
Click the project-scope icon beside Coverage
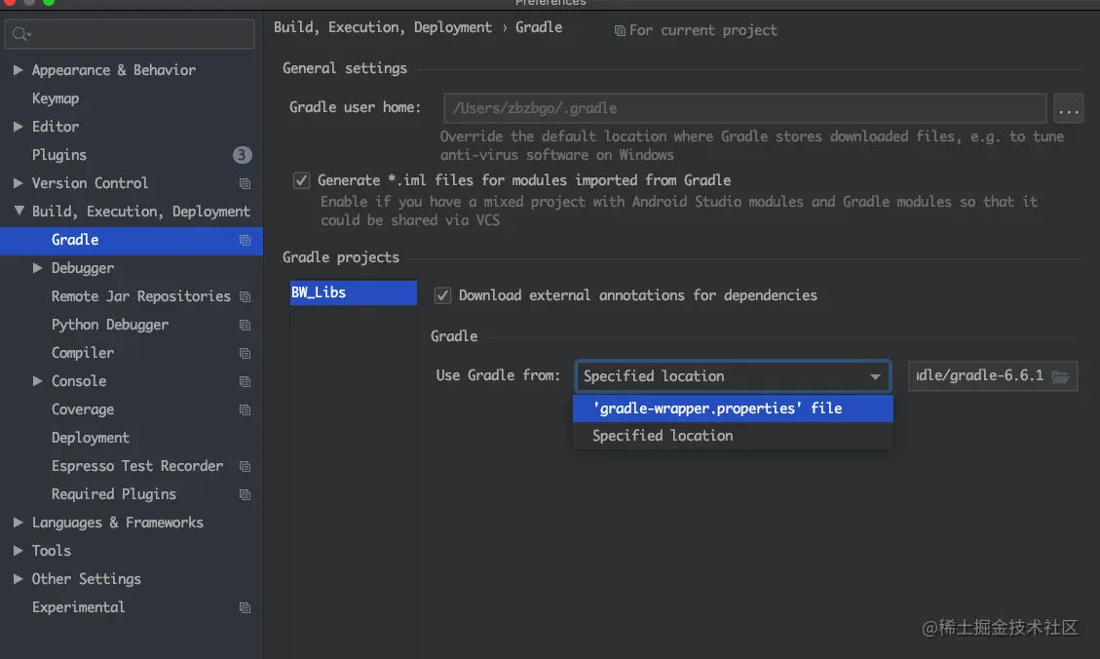245,409
